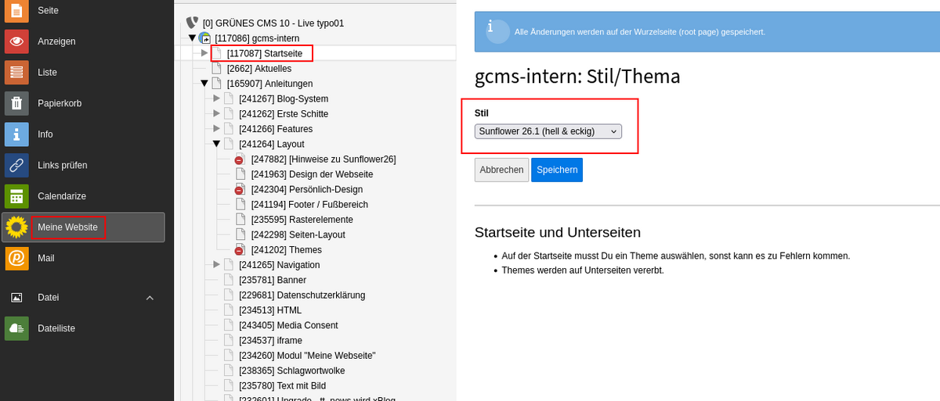Click the Info module icon
The image size is (940, 401).
point(16,134)
